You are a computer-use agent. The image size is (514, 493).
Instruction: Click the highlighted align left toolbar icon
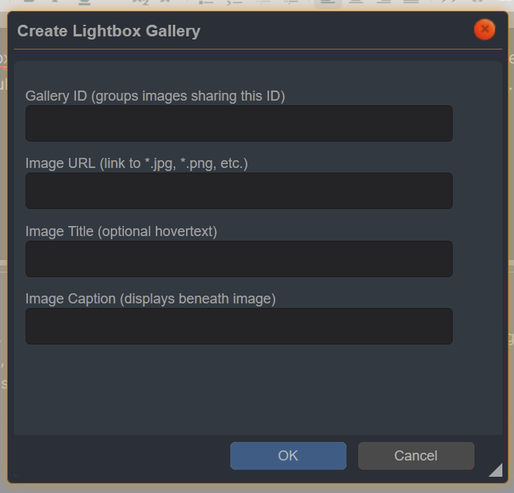tap(327, 2)
